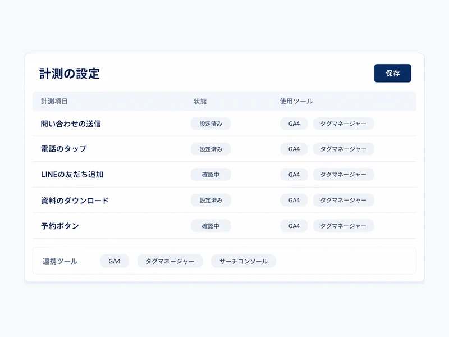Screen dimensions: 449x337
Task: Select the サーチコンソール chip
Action: point(244,261)
